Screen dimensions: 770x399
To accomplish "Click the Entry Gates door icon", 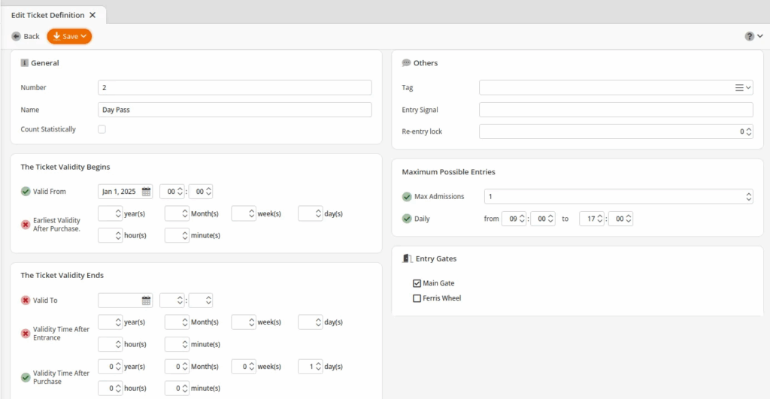I will tap(407, 258).
